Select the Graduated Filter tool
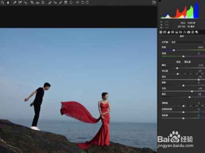Image resolution: width=205 pixels, height=153 pixels. 66,2
